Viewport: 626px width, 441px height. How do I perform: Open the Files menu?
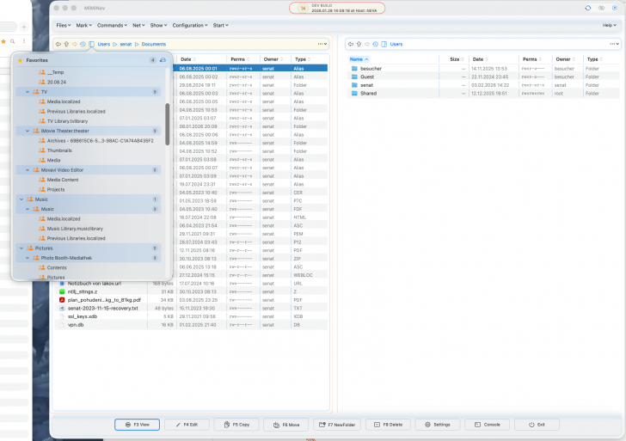coord(64,25)
